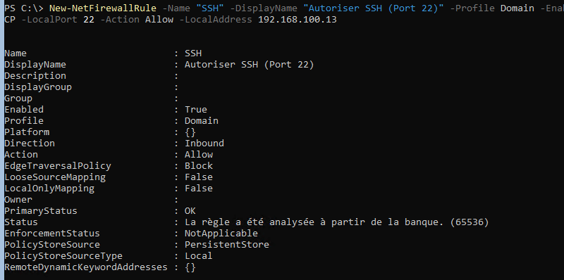The width and height of the screenshot is (564, 280).
Task: Click the output value Autoriser SSH (Port 22)
Action: click(x=250, y=65)
